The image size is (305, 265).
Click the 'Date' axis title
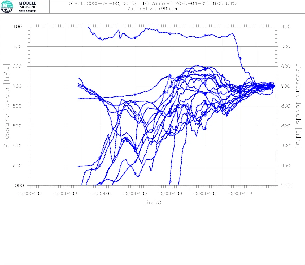pos(152,202)
